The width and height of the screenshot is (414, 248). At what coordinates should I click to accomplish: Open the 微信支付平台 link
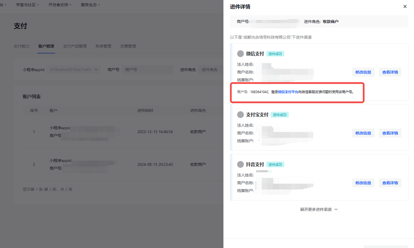[288, 92]
